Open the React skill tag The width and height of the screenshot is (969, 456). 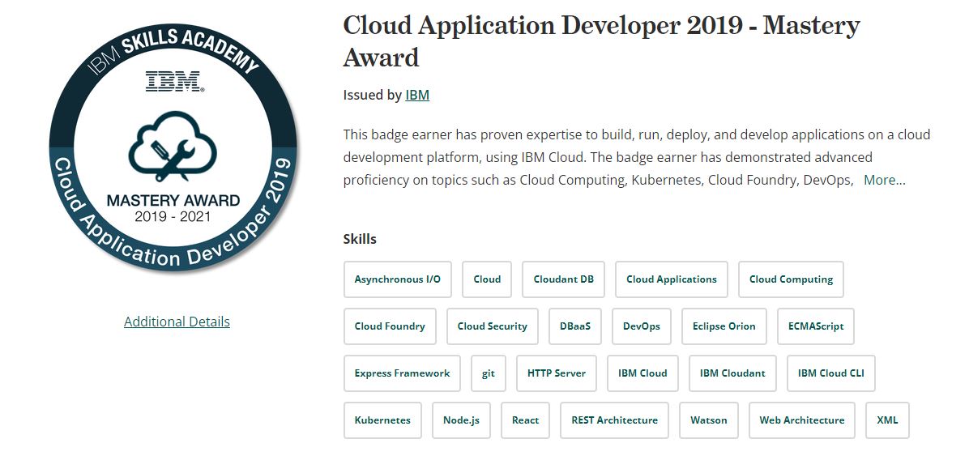coord(525,420)
